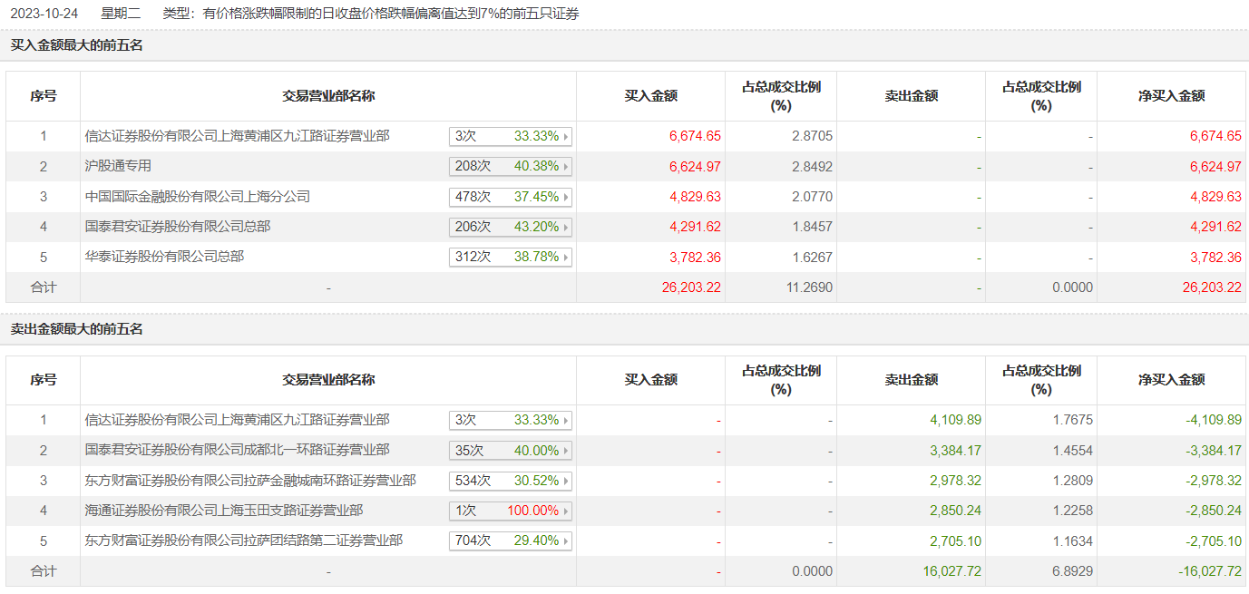
Task: Open 中国国际金融股份有限公司上海分公司
Action: tap(198, 196)
